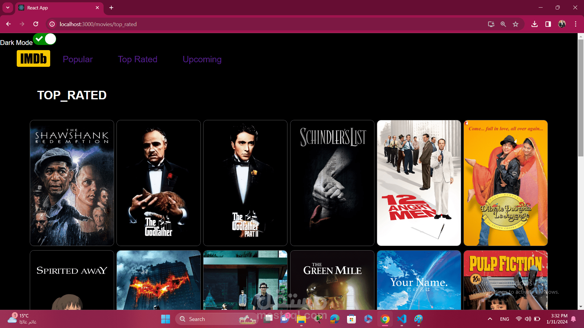Image resolution: width=584 pixels, height=328 pixels.
Task: Open the Spirited Away movie card
Action: point(72,280)
